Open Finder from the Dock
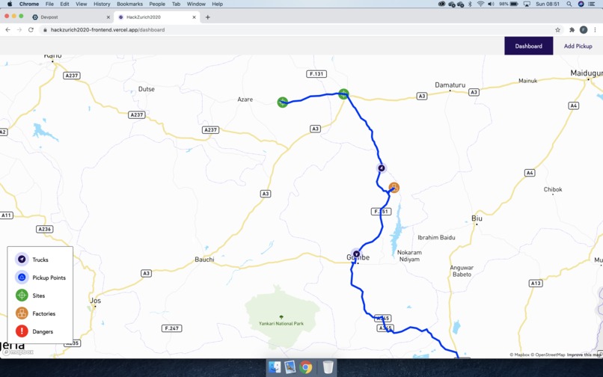The width and height of the screenshot is (603, 377). 275,367
